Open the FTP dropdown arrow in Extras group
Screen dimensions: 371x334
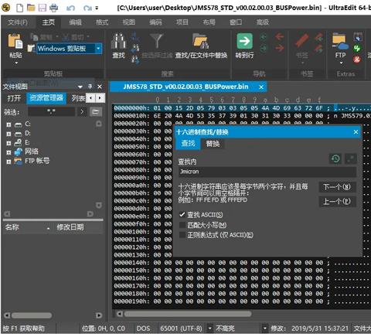pyautogui.click(x=341, y=63)
